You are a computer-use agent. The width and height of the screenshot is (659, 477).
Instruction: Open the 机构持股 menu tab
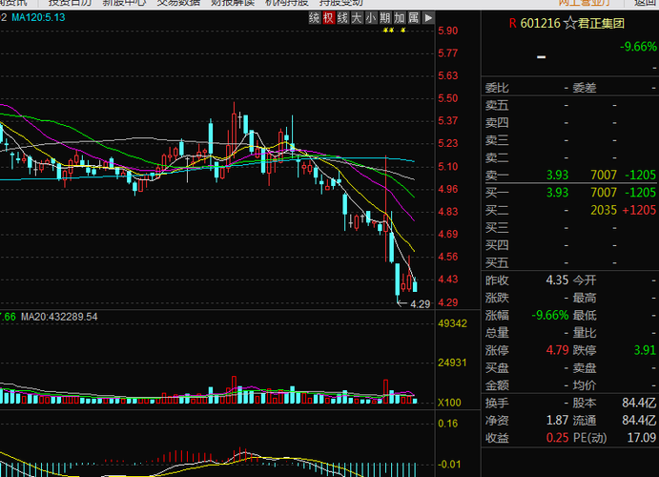(287, 3)
